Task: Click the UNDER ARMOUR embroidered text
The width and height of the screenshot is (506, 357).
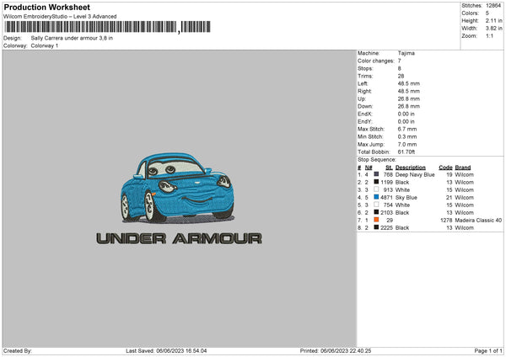Action: pos(179,238)
